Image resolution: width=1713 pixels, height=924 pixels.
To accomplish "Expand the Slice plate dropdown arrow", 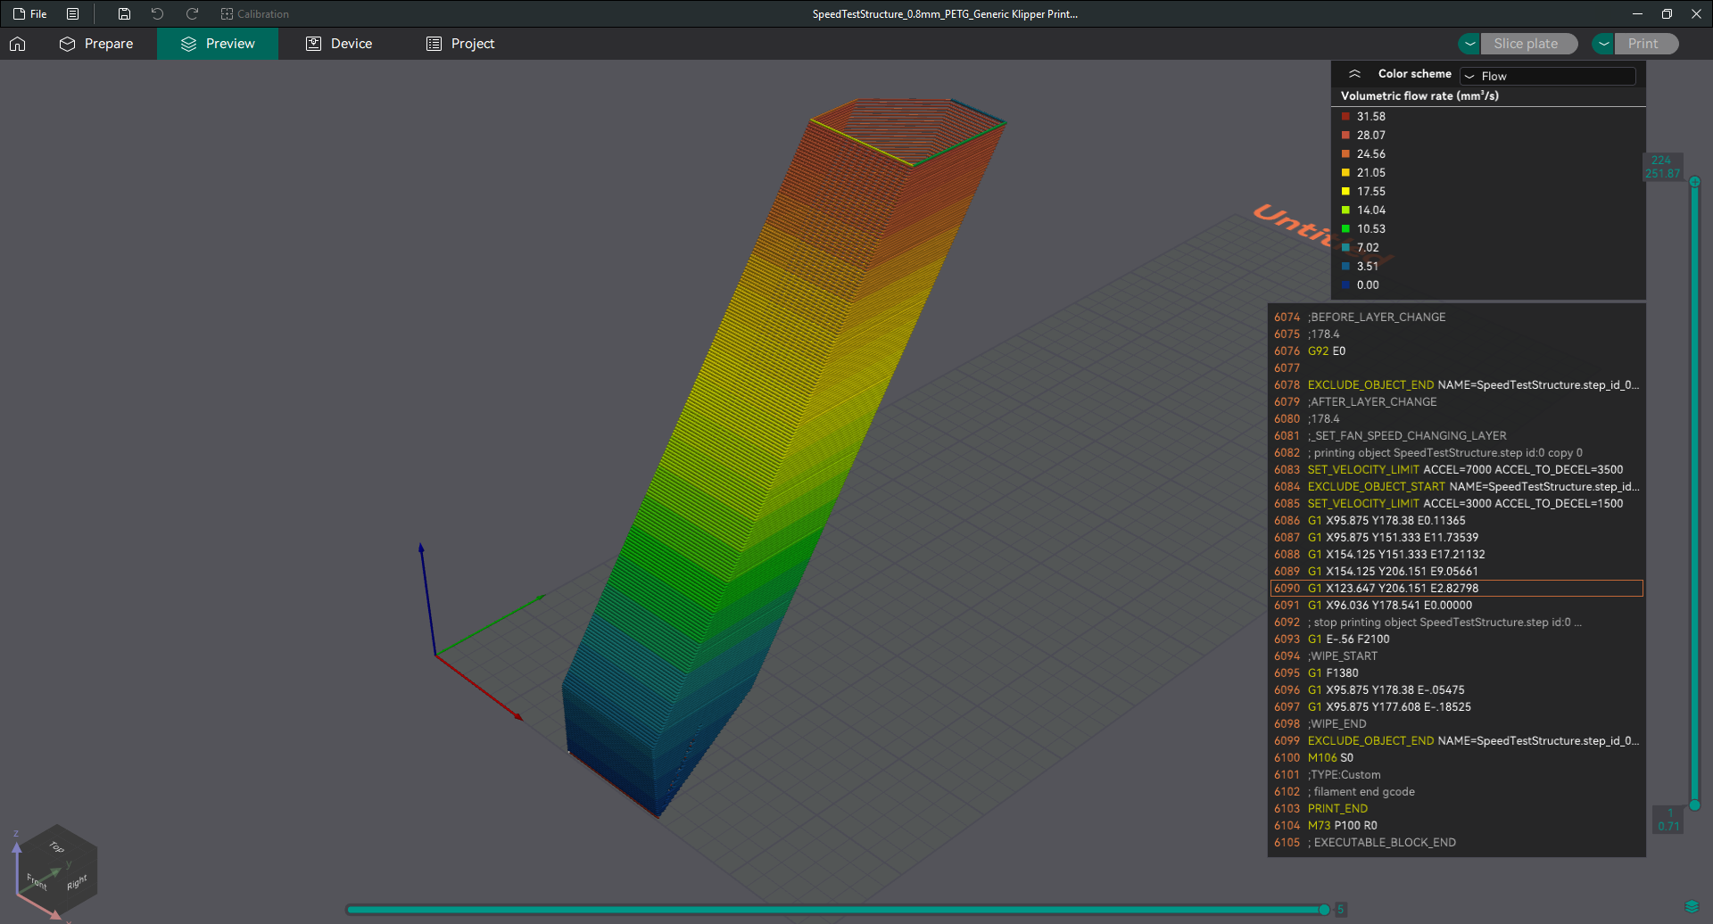I will [1469, 44].
